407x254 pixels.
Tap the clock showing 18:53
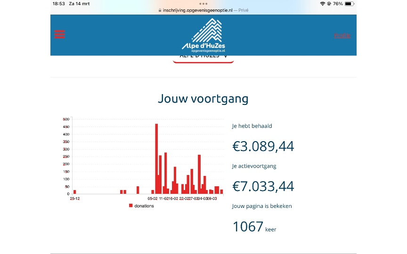[x=58, y=3]
